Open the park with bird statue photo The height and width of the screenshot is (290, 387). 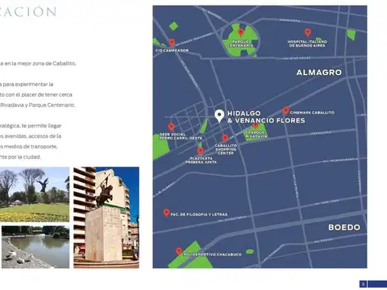[35, 194]
